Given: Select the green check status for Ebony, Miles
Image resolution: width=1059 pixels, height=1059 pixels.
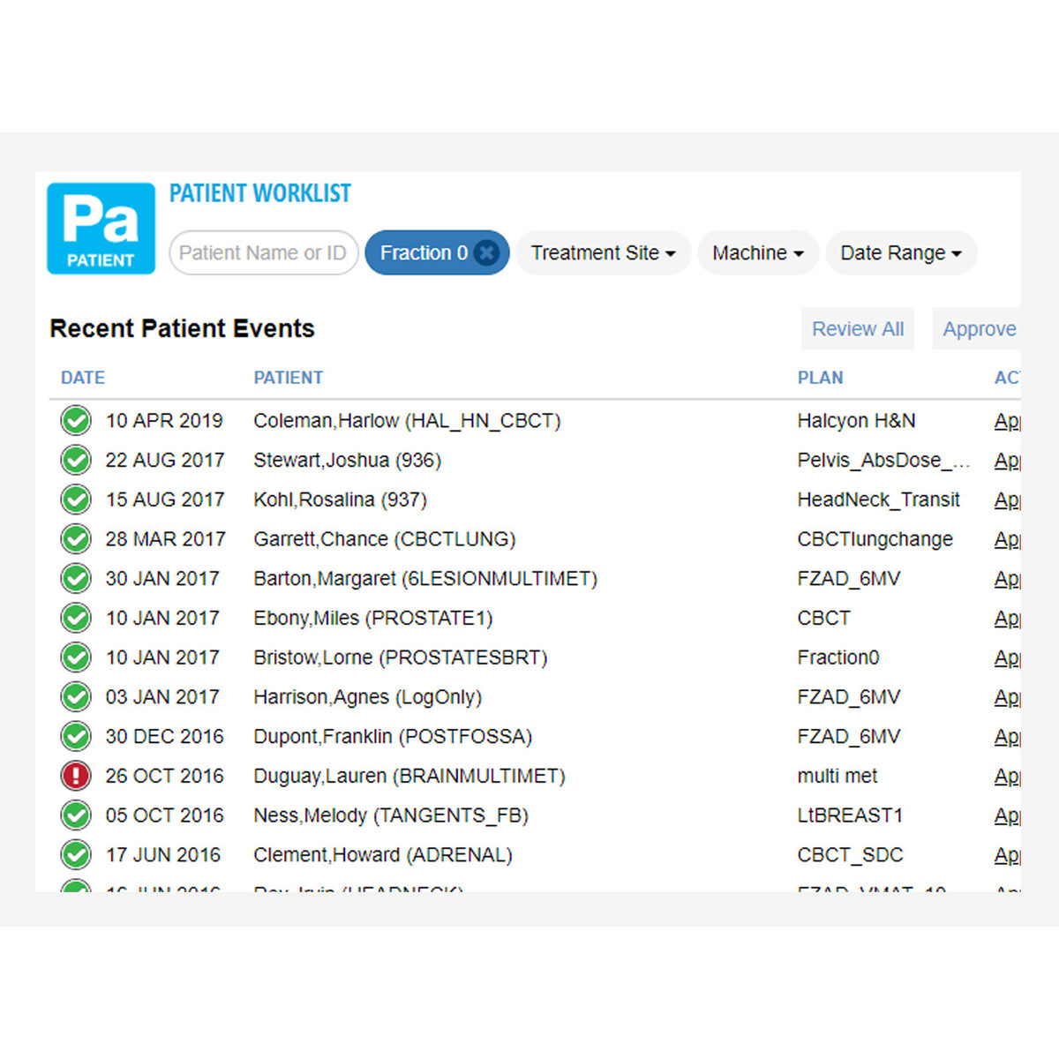Looking at the screenshot, I should click(x=76, y=619).
